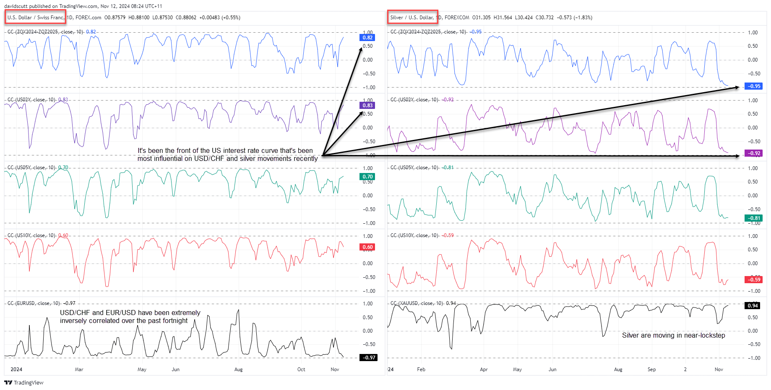
Task: Click the USD/CHF change value +0.00483 (+0.55%)
Action: [220, 18]
